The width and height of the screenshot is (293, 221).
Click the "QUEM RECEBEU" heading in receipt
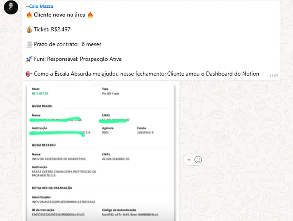(x=43, y=145)
